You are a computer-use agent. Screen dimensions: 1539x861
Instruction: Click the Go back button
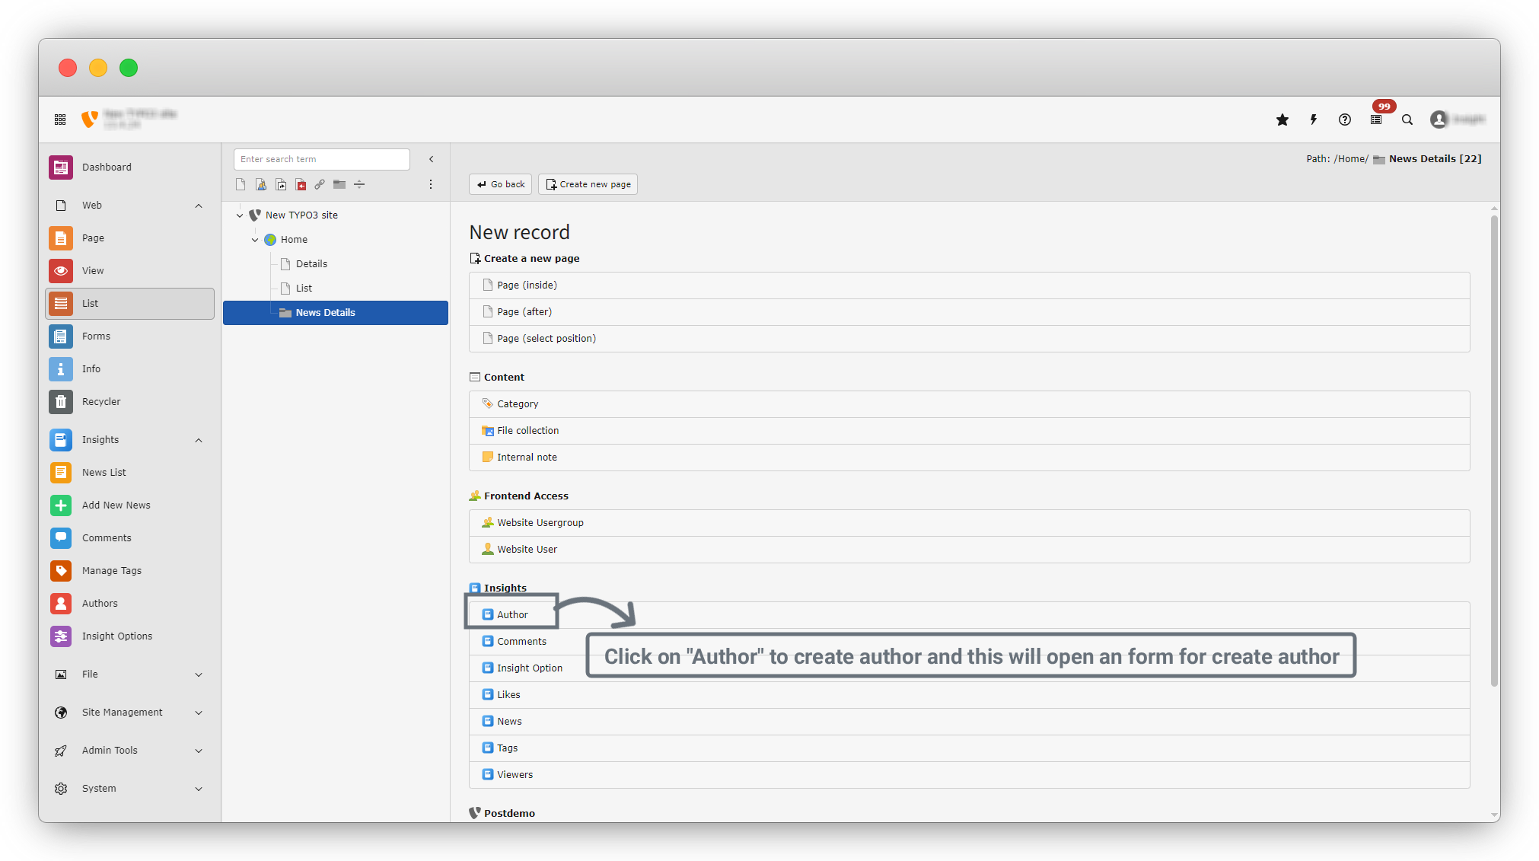point(501,184)
